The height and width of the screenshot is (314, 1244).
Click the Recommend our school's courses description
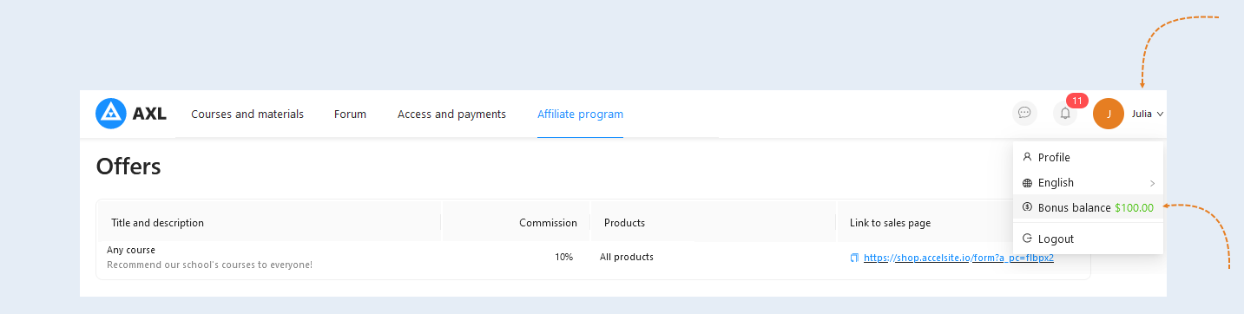click(x=209, y=265)
